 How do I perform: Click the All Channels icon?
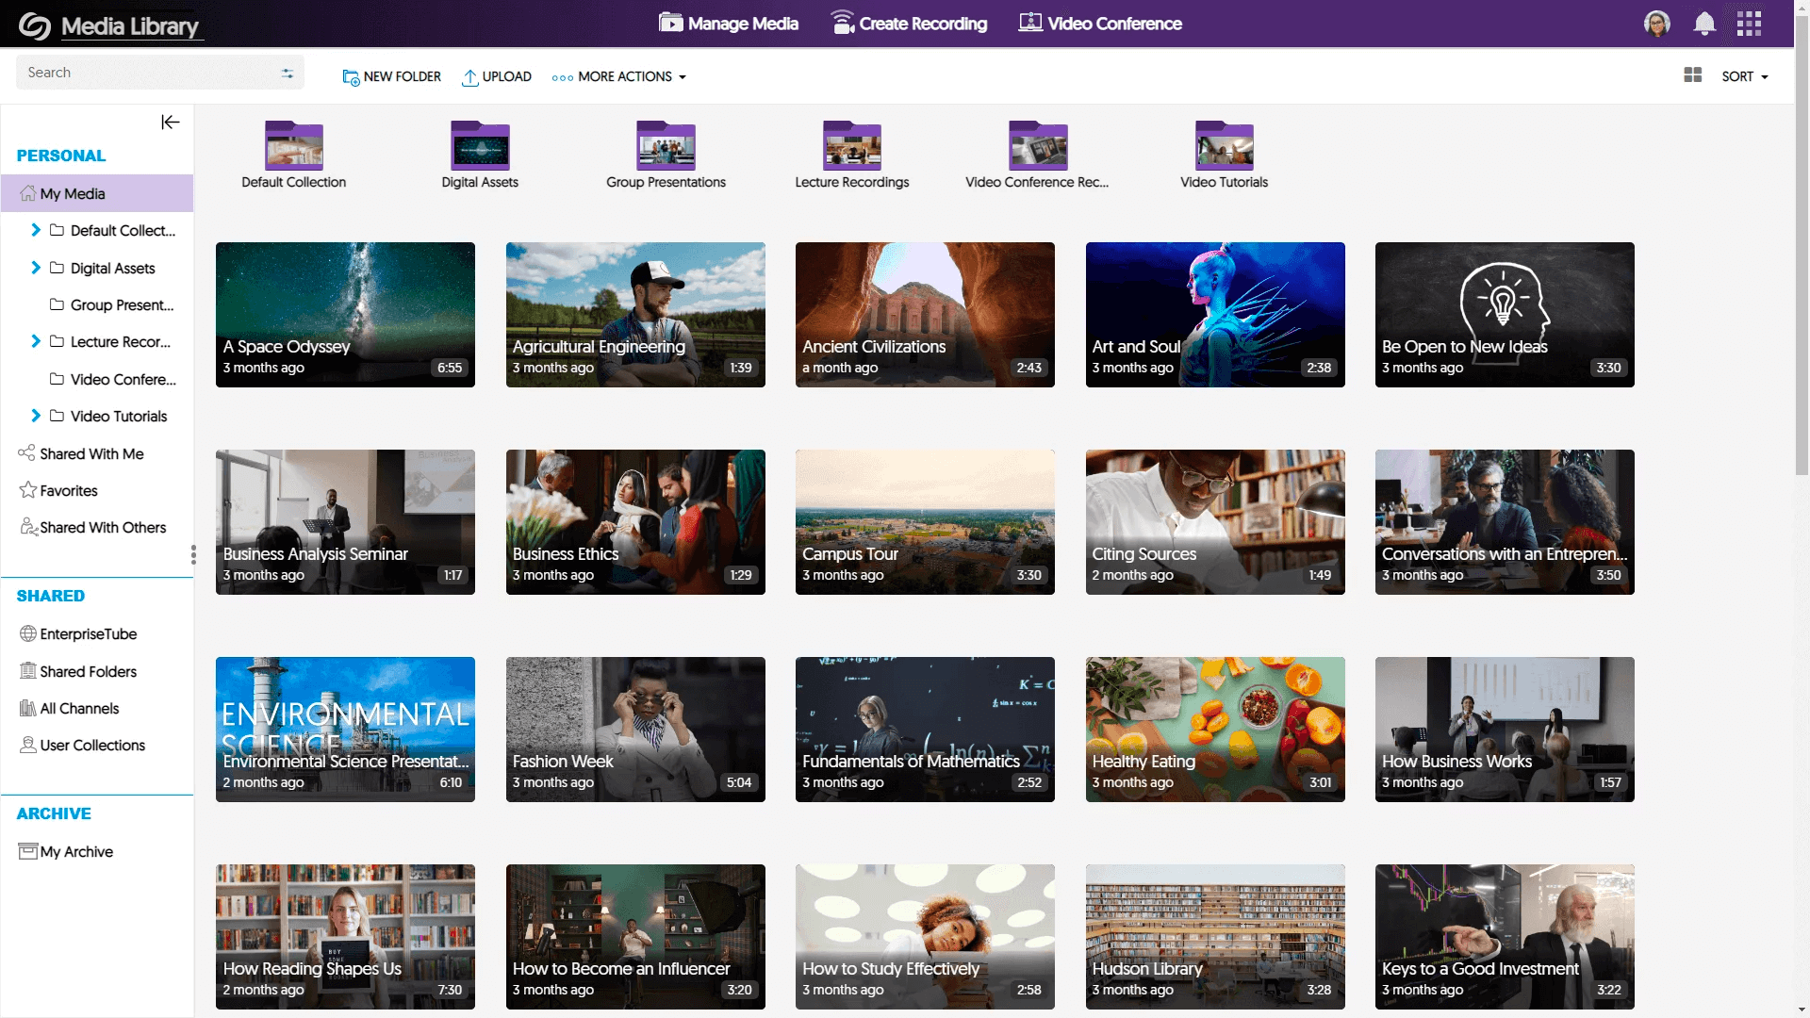tap(27, 708)
